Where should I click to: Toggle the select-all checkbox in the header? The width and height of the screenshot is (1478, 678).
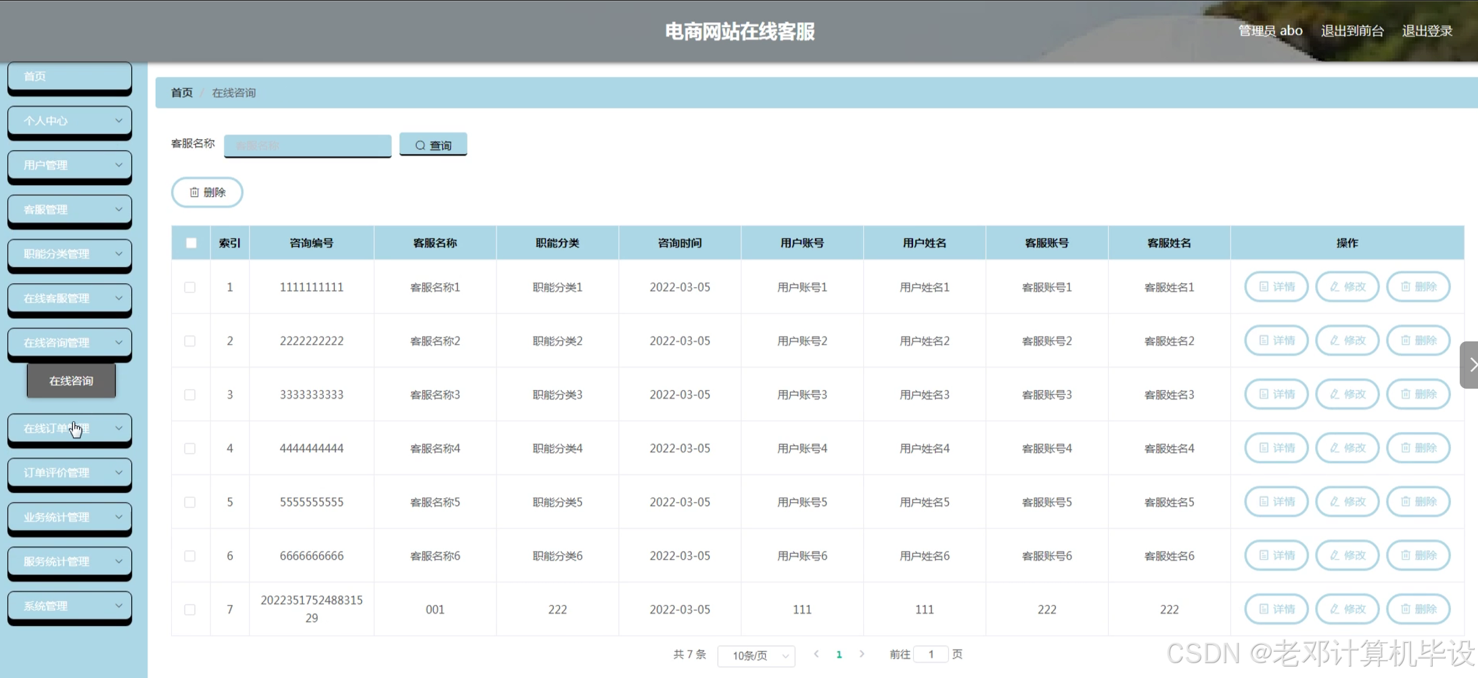pyautogui.click(x=191, y=243)
